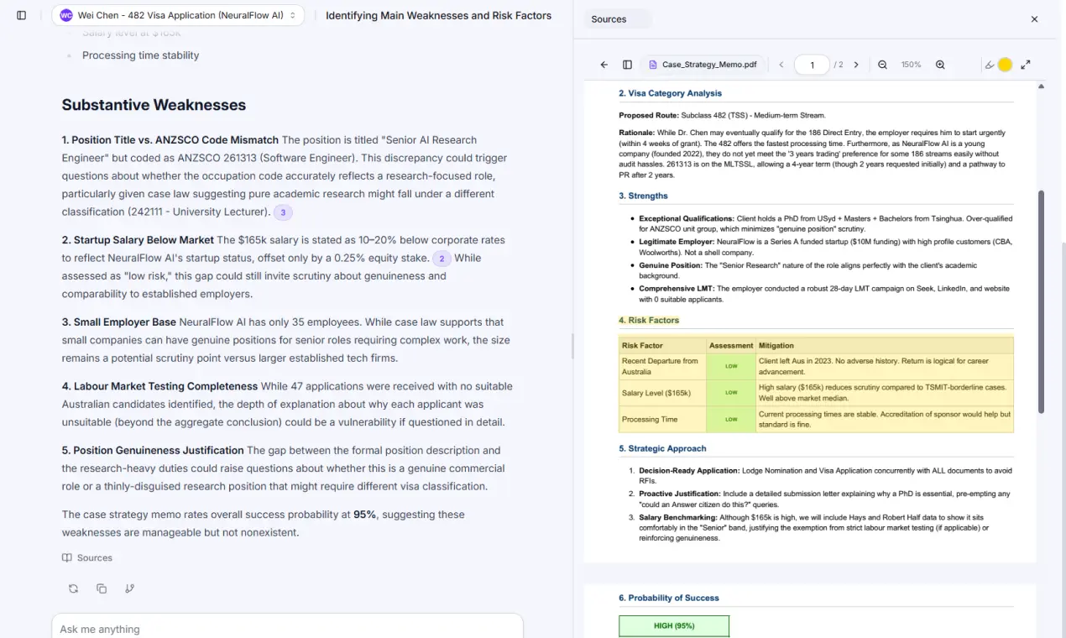Screen dimensions: 1066x638
Task: Click the Case_Strategy_Memo.pdf file chip
Action: 703,65
